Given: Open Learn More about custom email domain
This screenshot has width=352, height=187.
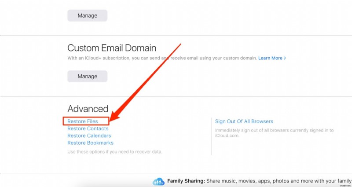Looking at the screenshot, I should [x=272, y=58].
